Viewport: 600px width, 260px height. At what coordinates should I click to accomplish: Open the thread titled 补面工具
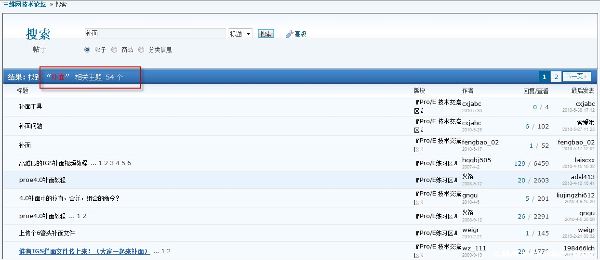[30, 106]
